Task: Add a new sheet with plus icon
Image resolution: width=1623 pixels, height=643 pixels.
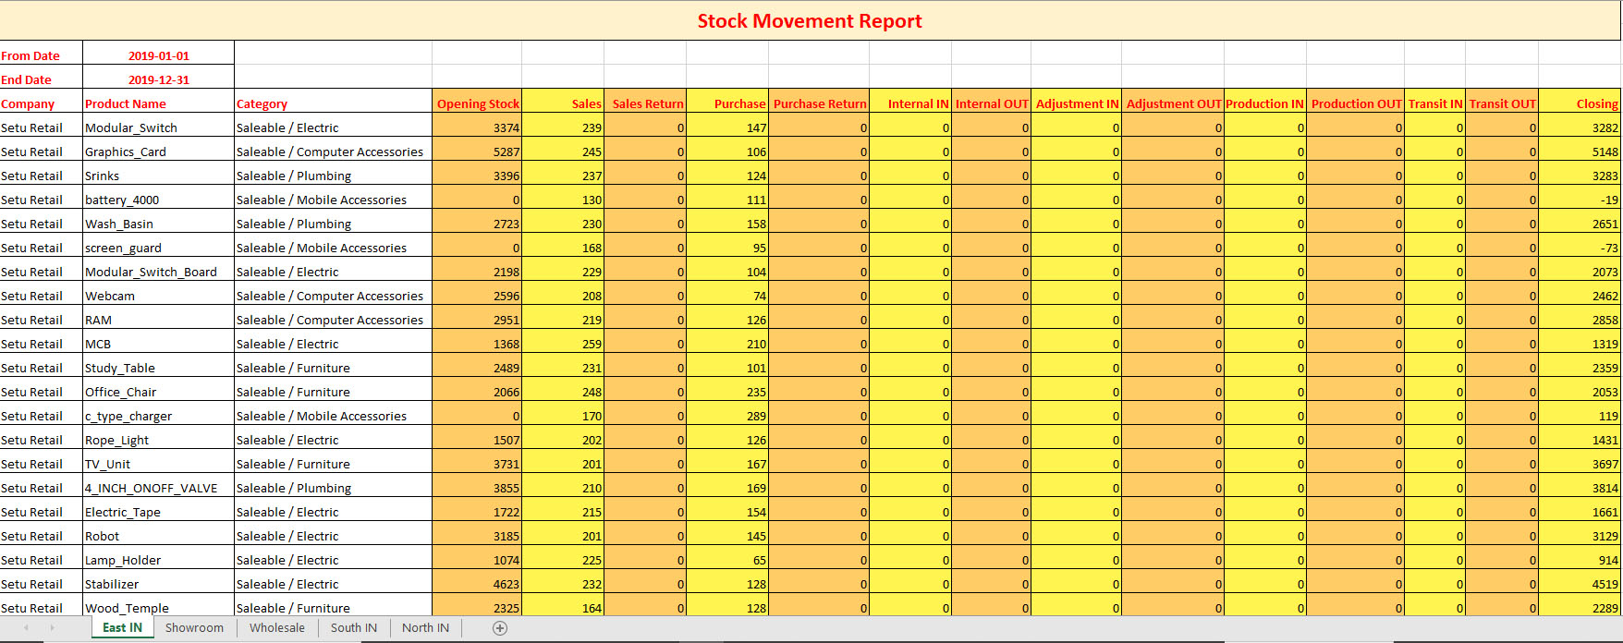Action: click(500, 628)
